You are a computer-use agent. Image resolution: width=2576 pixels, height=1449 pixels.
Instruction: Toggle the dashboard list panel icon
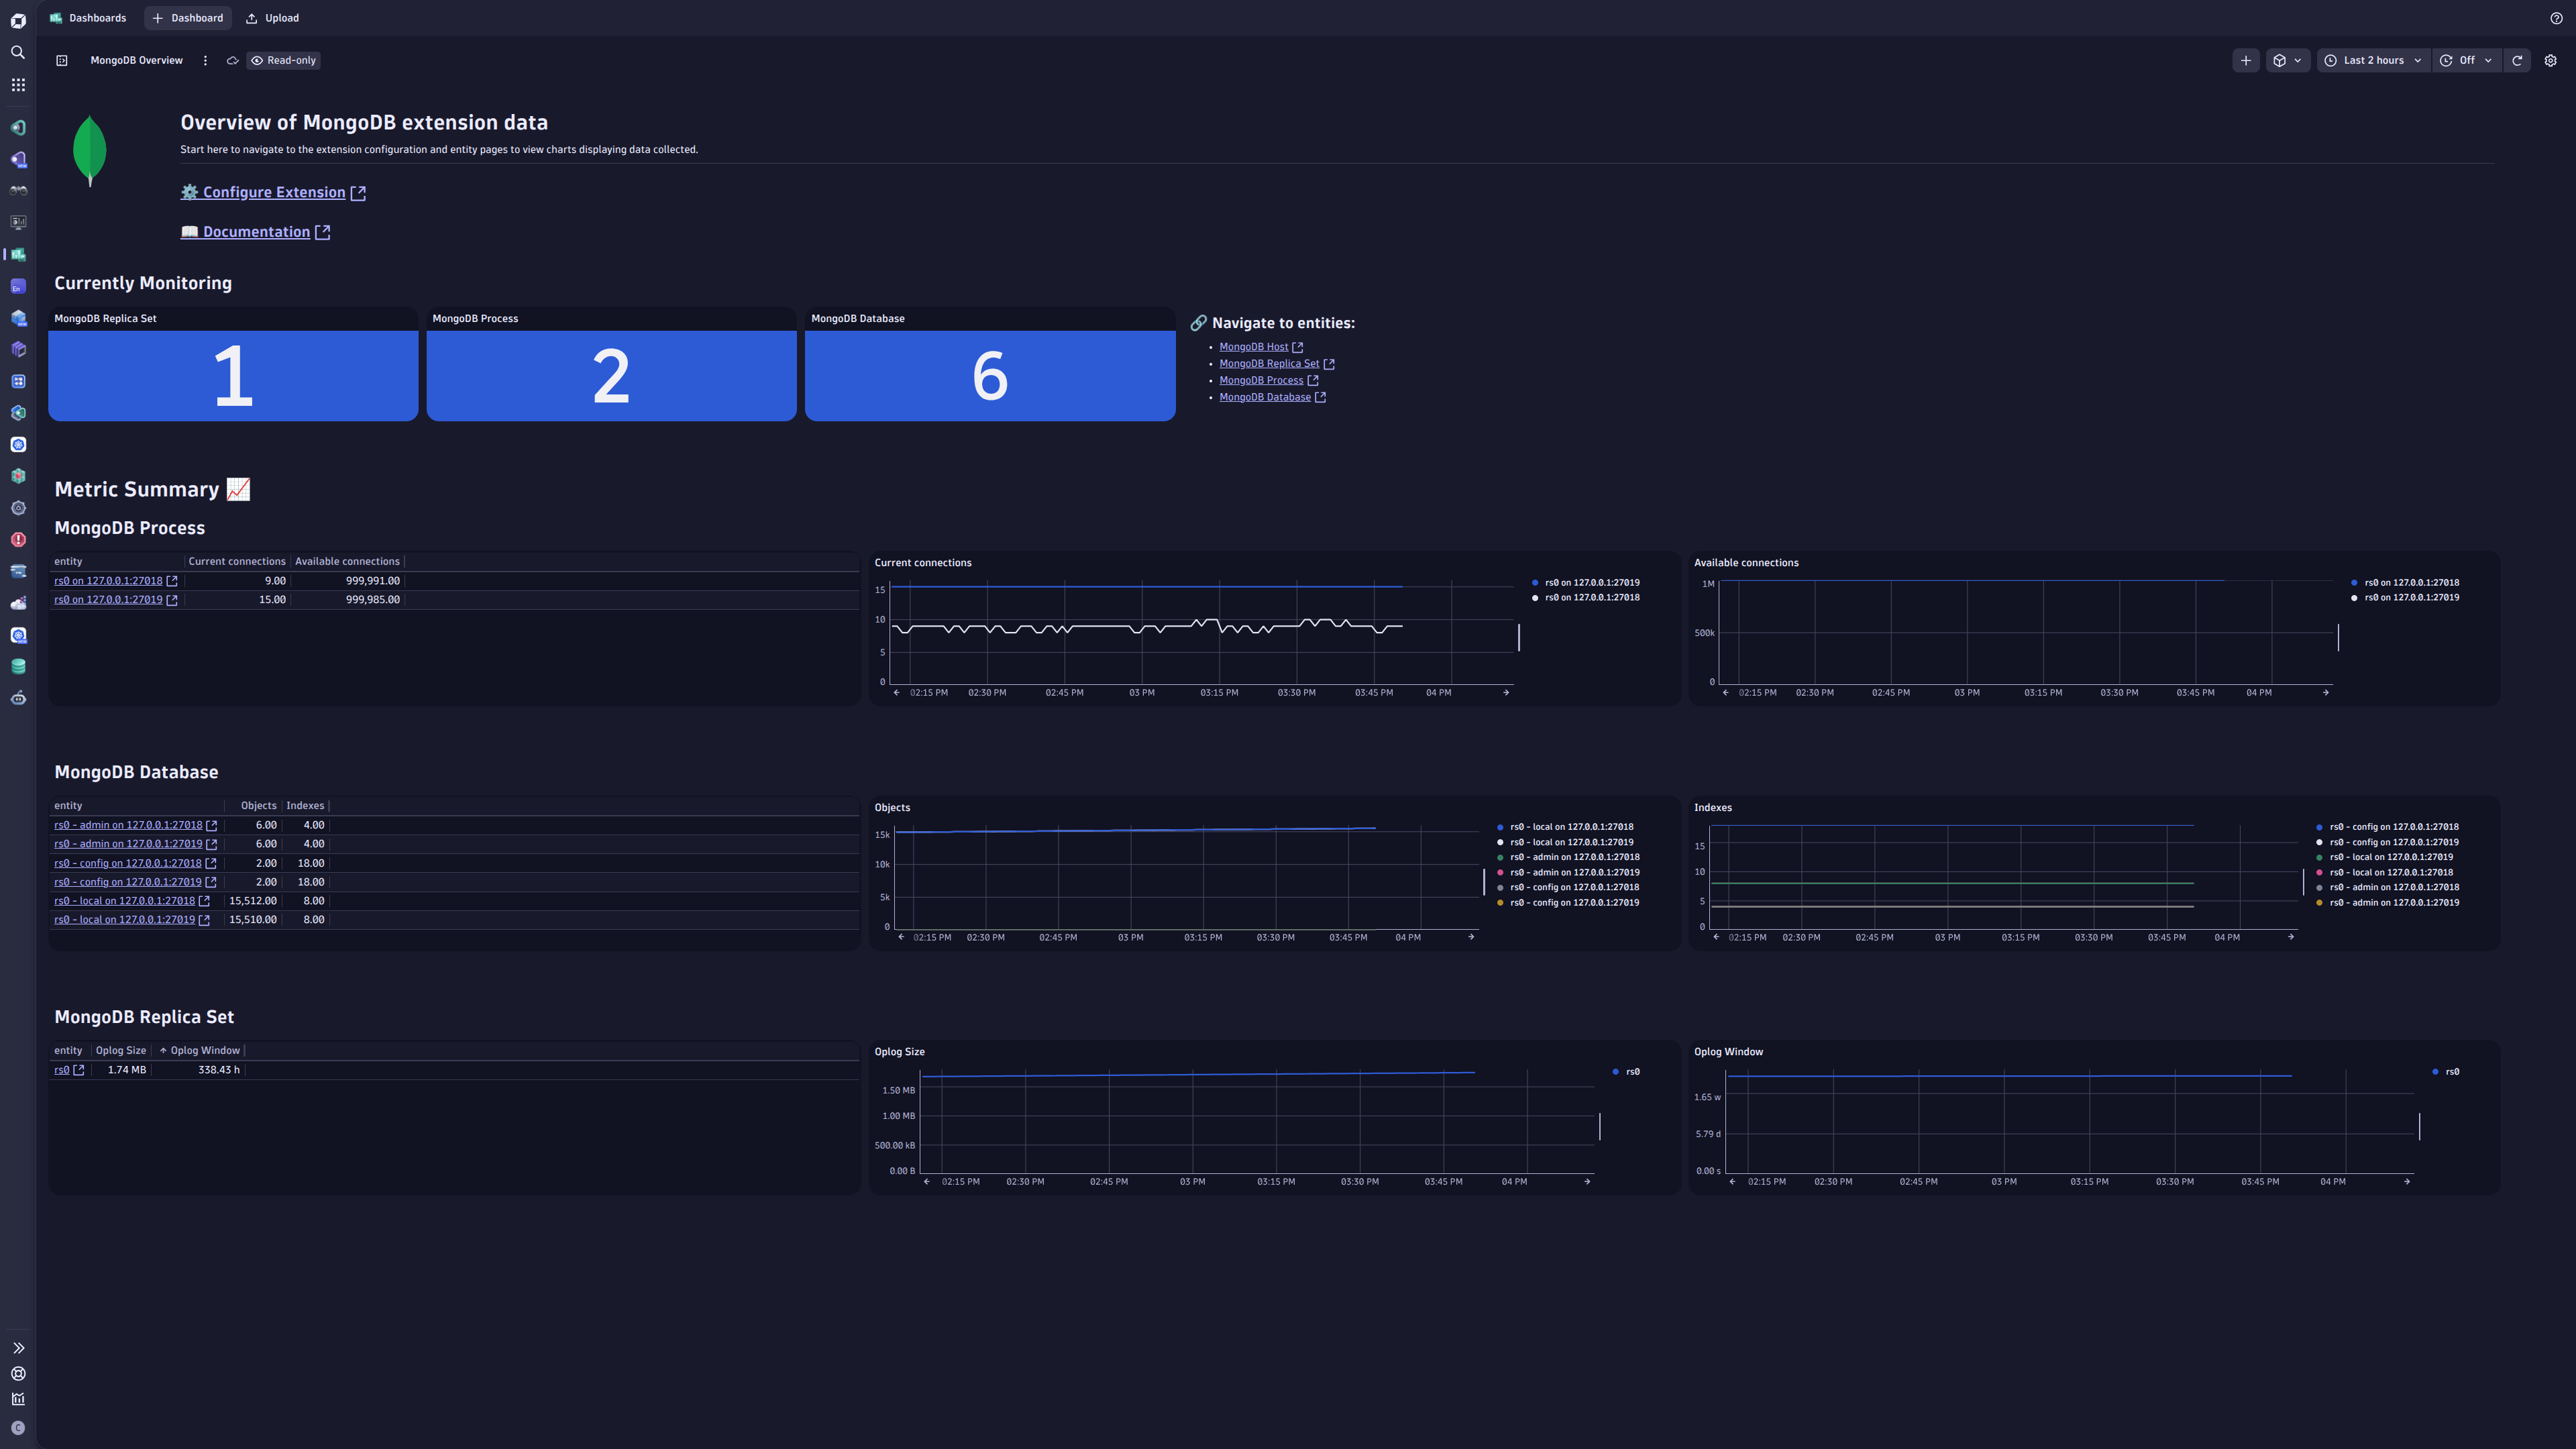62,60
